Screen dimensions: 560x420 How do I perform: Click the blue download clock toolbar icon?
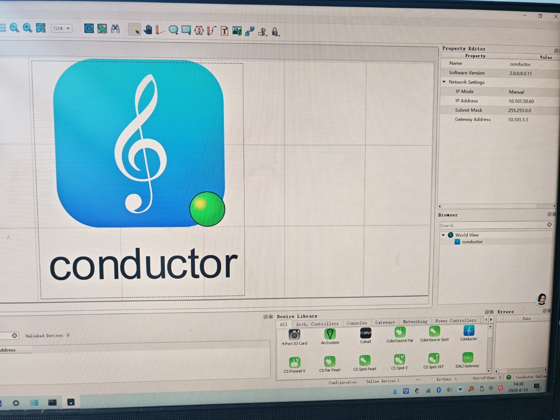coord(89,28)
